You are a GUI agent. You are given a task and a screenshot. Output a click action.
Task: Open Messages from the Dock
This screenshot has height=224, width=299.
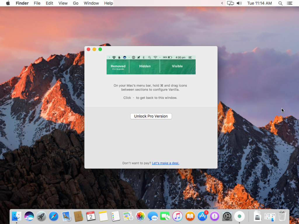click(153, 216)
